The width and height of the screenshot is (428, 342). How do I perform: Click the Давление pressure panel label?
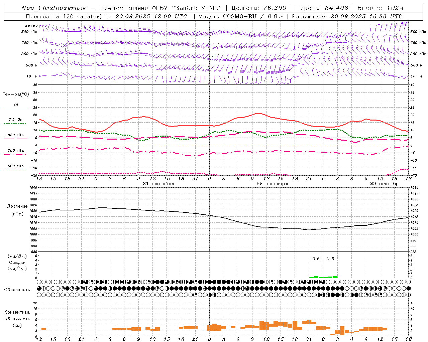[x=17, y=206]
